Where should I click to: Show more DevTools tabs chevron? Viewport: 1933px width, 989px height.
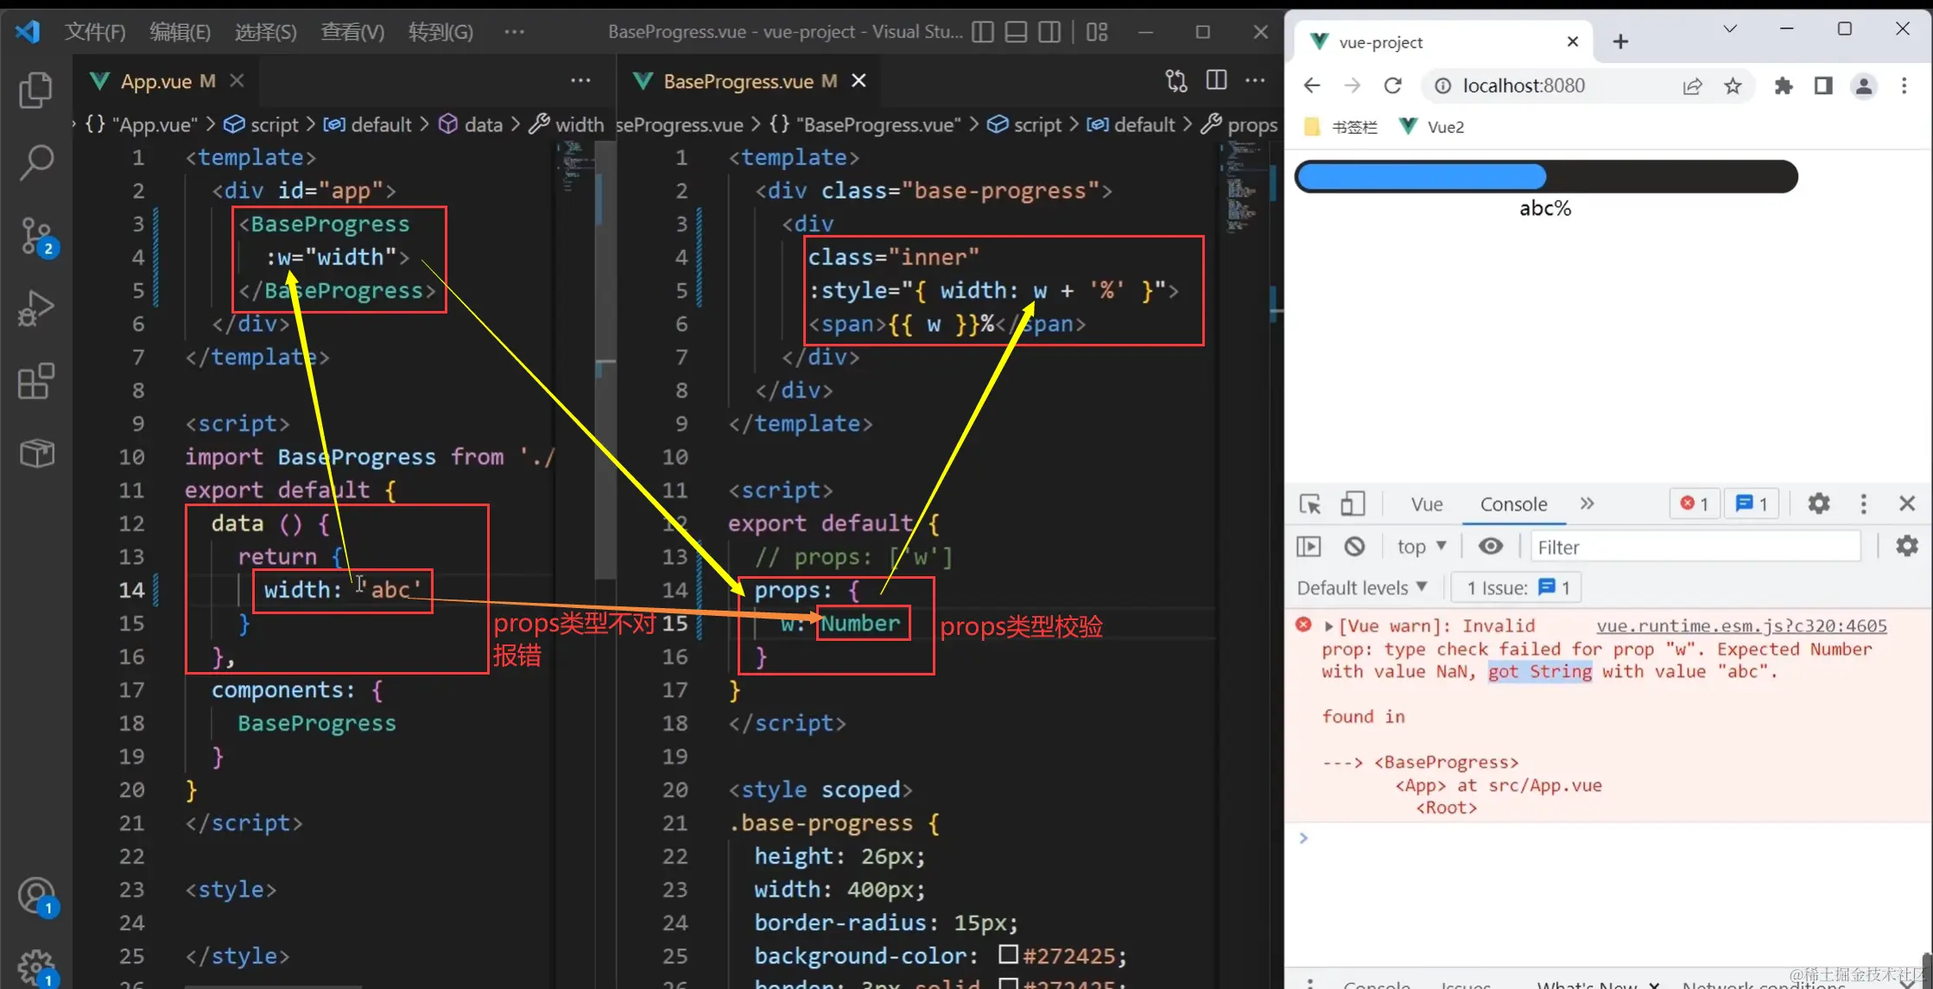[1587, 504]
